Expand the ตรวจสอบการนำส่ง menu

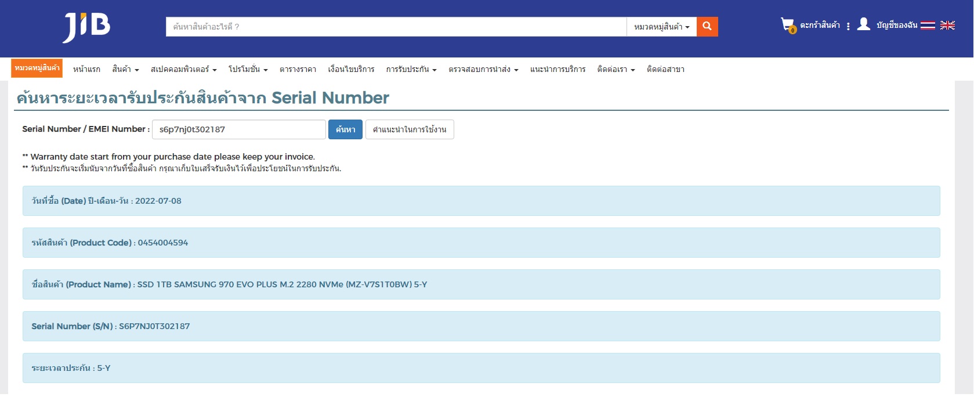click(483, 69)
